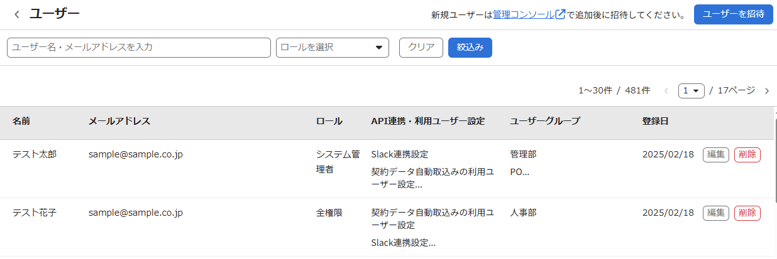The width and height of the screenshot is (777, 259).
Task: Click the クリア button
Action: pyautogui.click(x=421, y=48)
